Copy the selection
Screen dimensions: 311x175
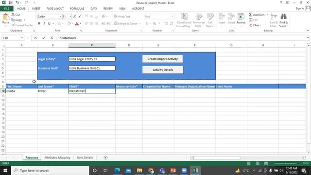pyautogui.click(x=17, y=20)
